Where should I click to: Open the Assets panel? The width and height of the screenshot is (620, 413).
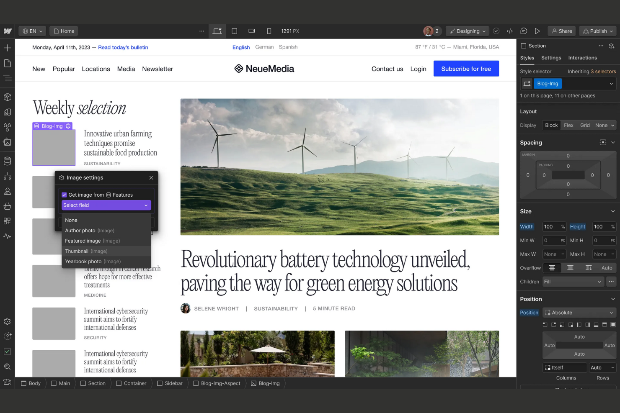(7, 142)
